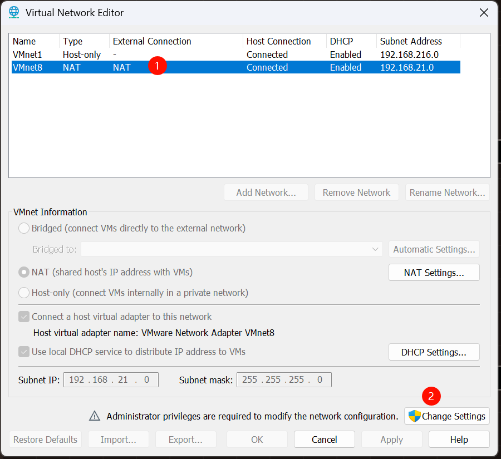Click the Export button
The height and width of the screenshot is (459, 501).
coord(185,440)
